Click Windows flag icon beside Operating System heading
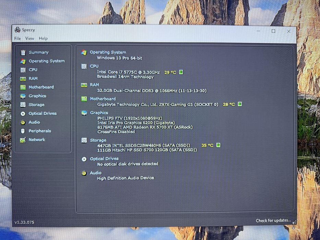Screen dimensions: 320x240 pos(84,52)
